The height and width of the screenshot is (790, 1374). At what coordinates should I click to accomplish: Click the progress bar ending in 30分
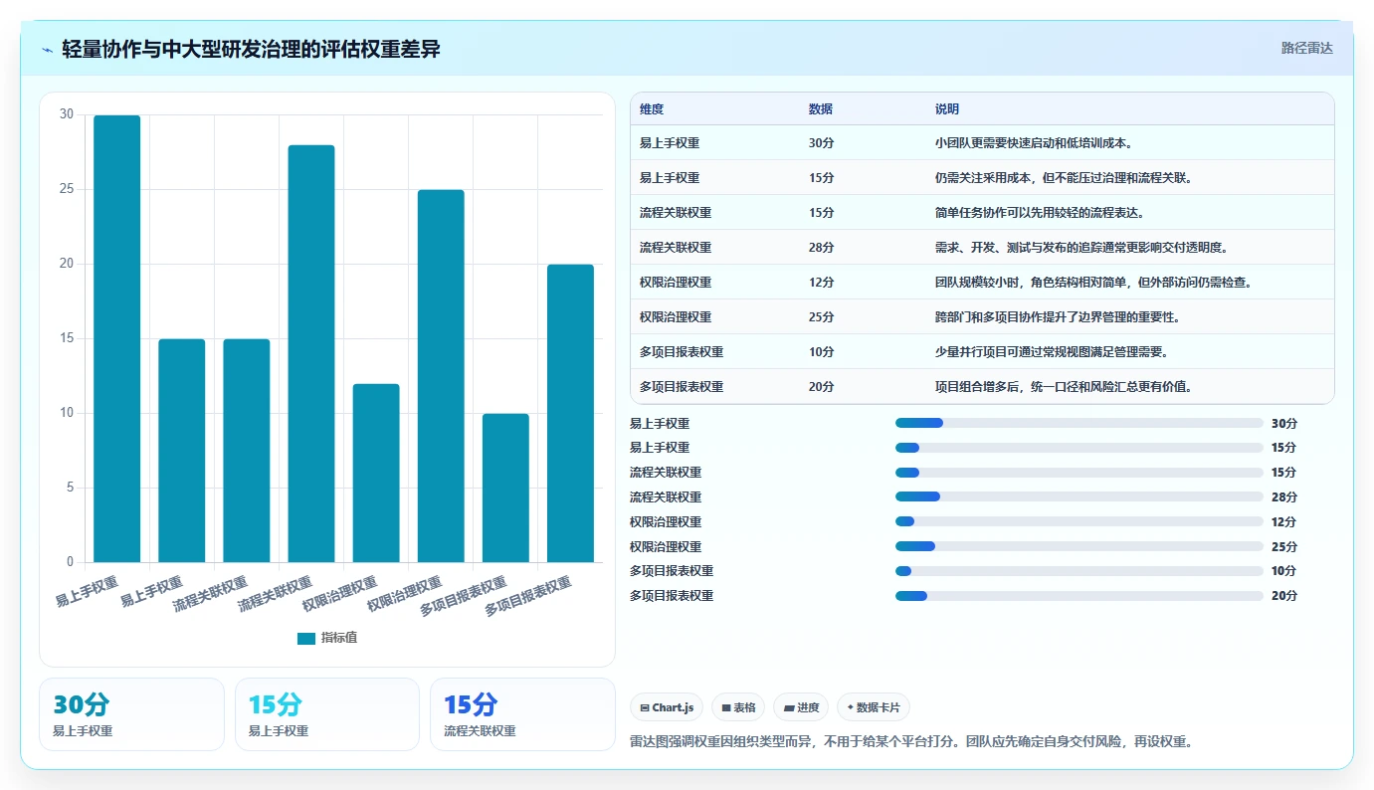[x=1080, y=423]
